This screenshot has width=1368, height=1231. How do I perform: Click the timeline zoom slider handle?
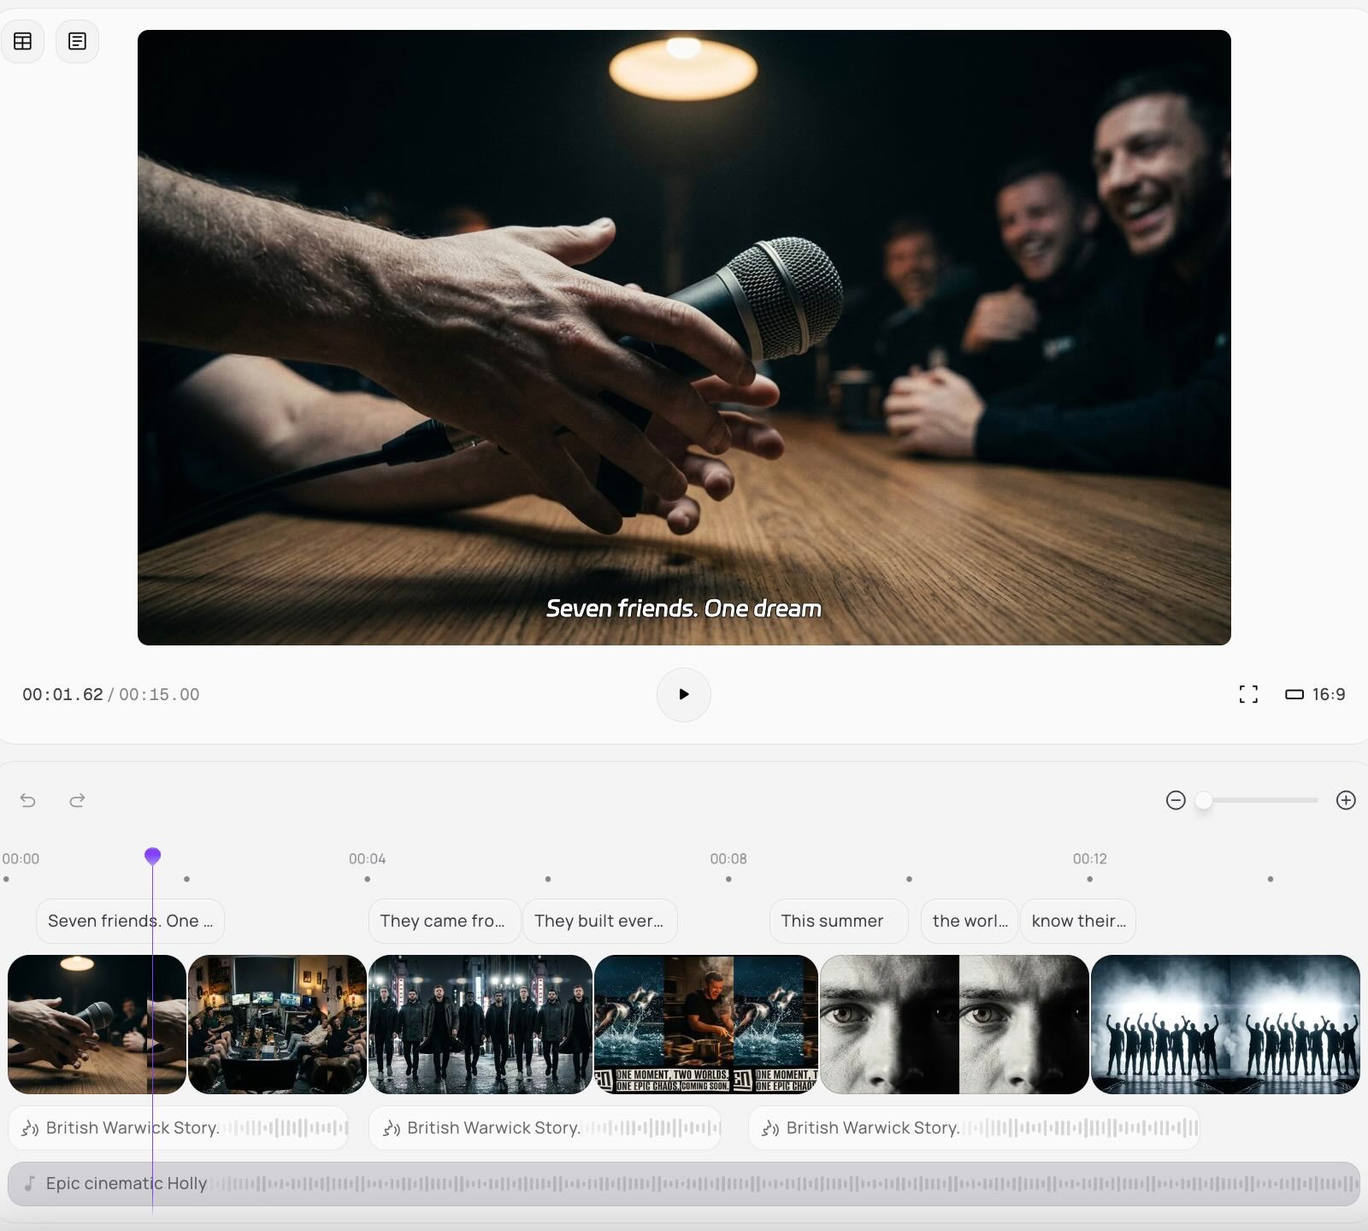[x=1204, y=800]
